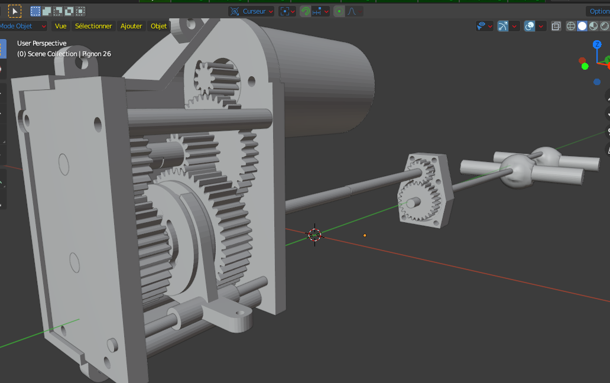Open the Ajouter menu
The image size is (610, 383).
131,26
